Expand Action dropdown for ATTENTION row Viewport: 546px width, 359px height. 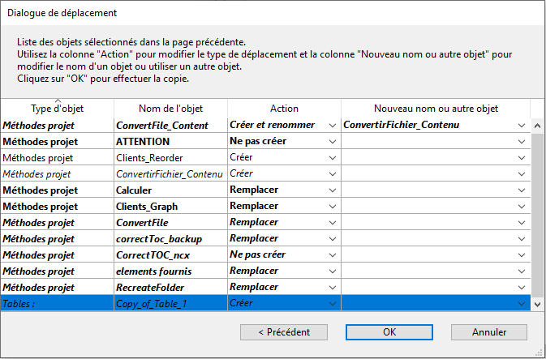click(332, 142)
